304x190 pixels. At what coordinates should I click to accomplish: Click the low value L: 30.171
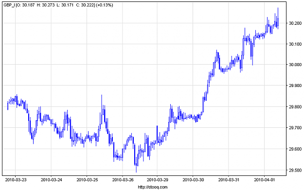[65, 5]
